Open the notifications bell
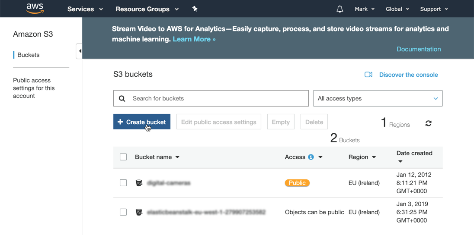 tap(340, 9)
